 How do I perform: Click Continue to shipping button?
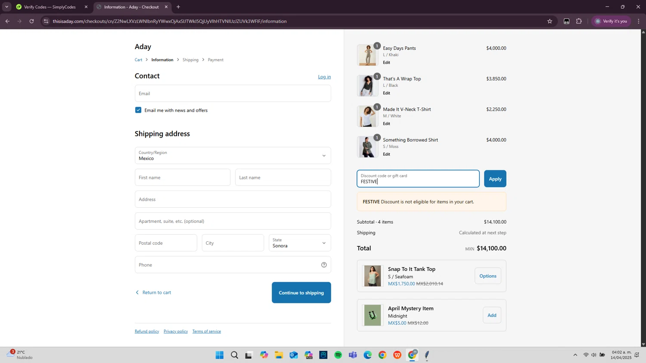301,292
